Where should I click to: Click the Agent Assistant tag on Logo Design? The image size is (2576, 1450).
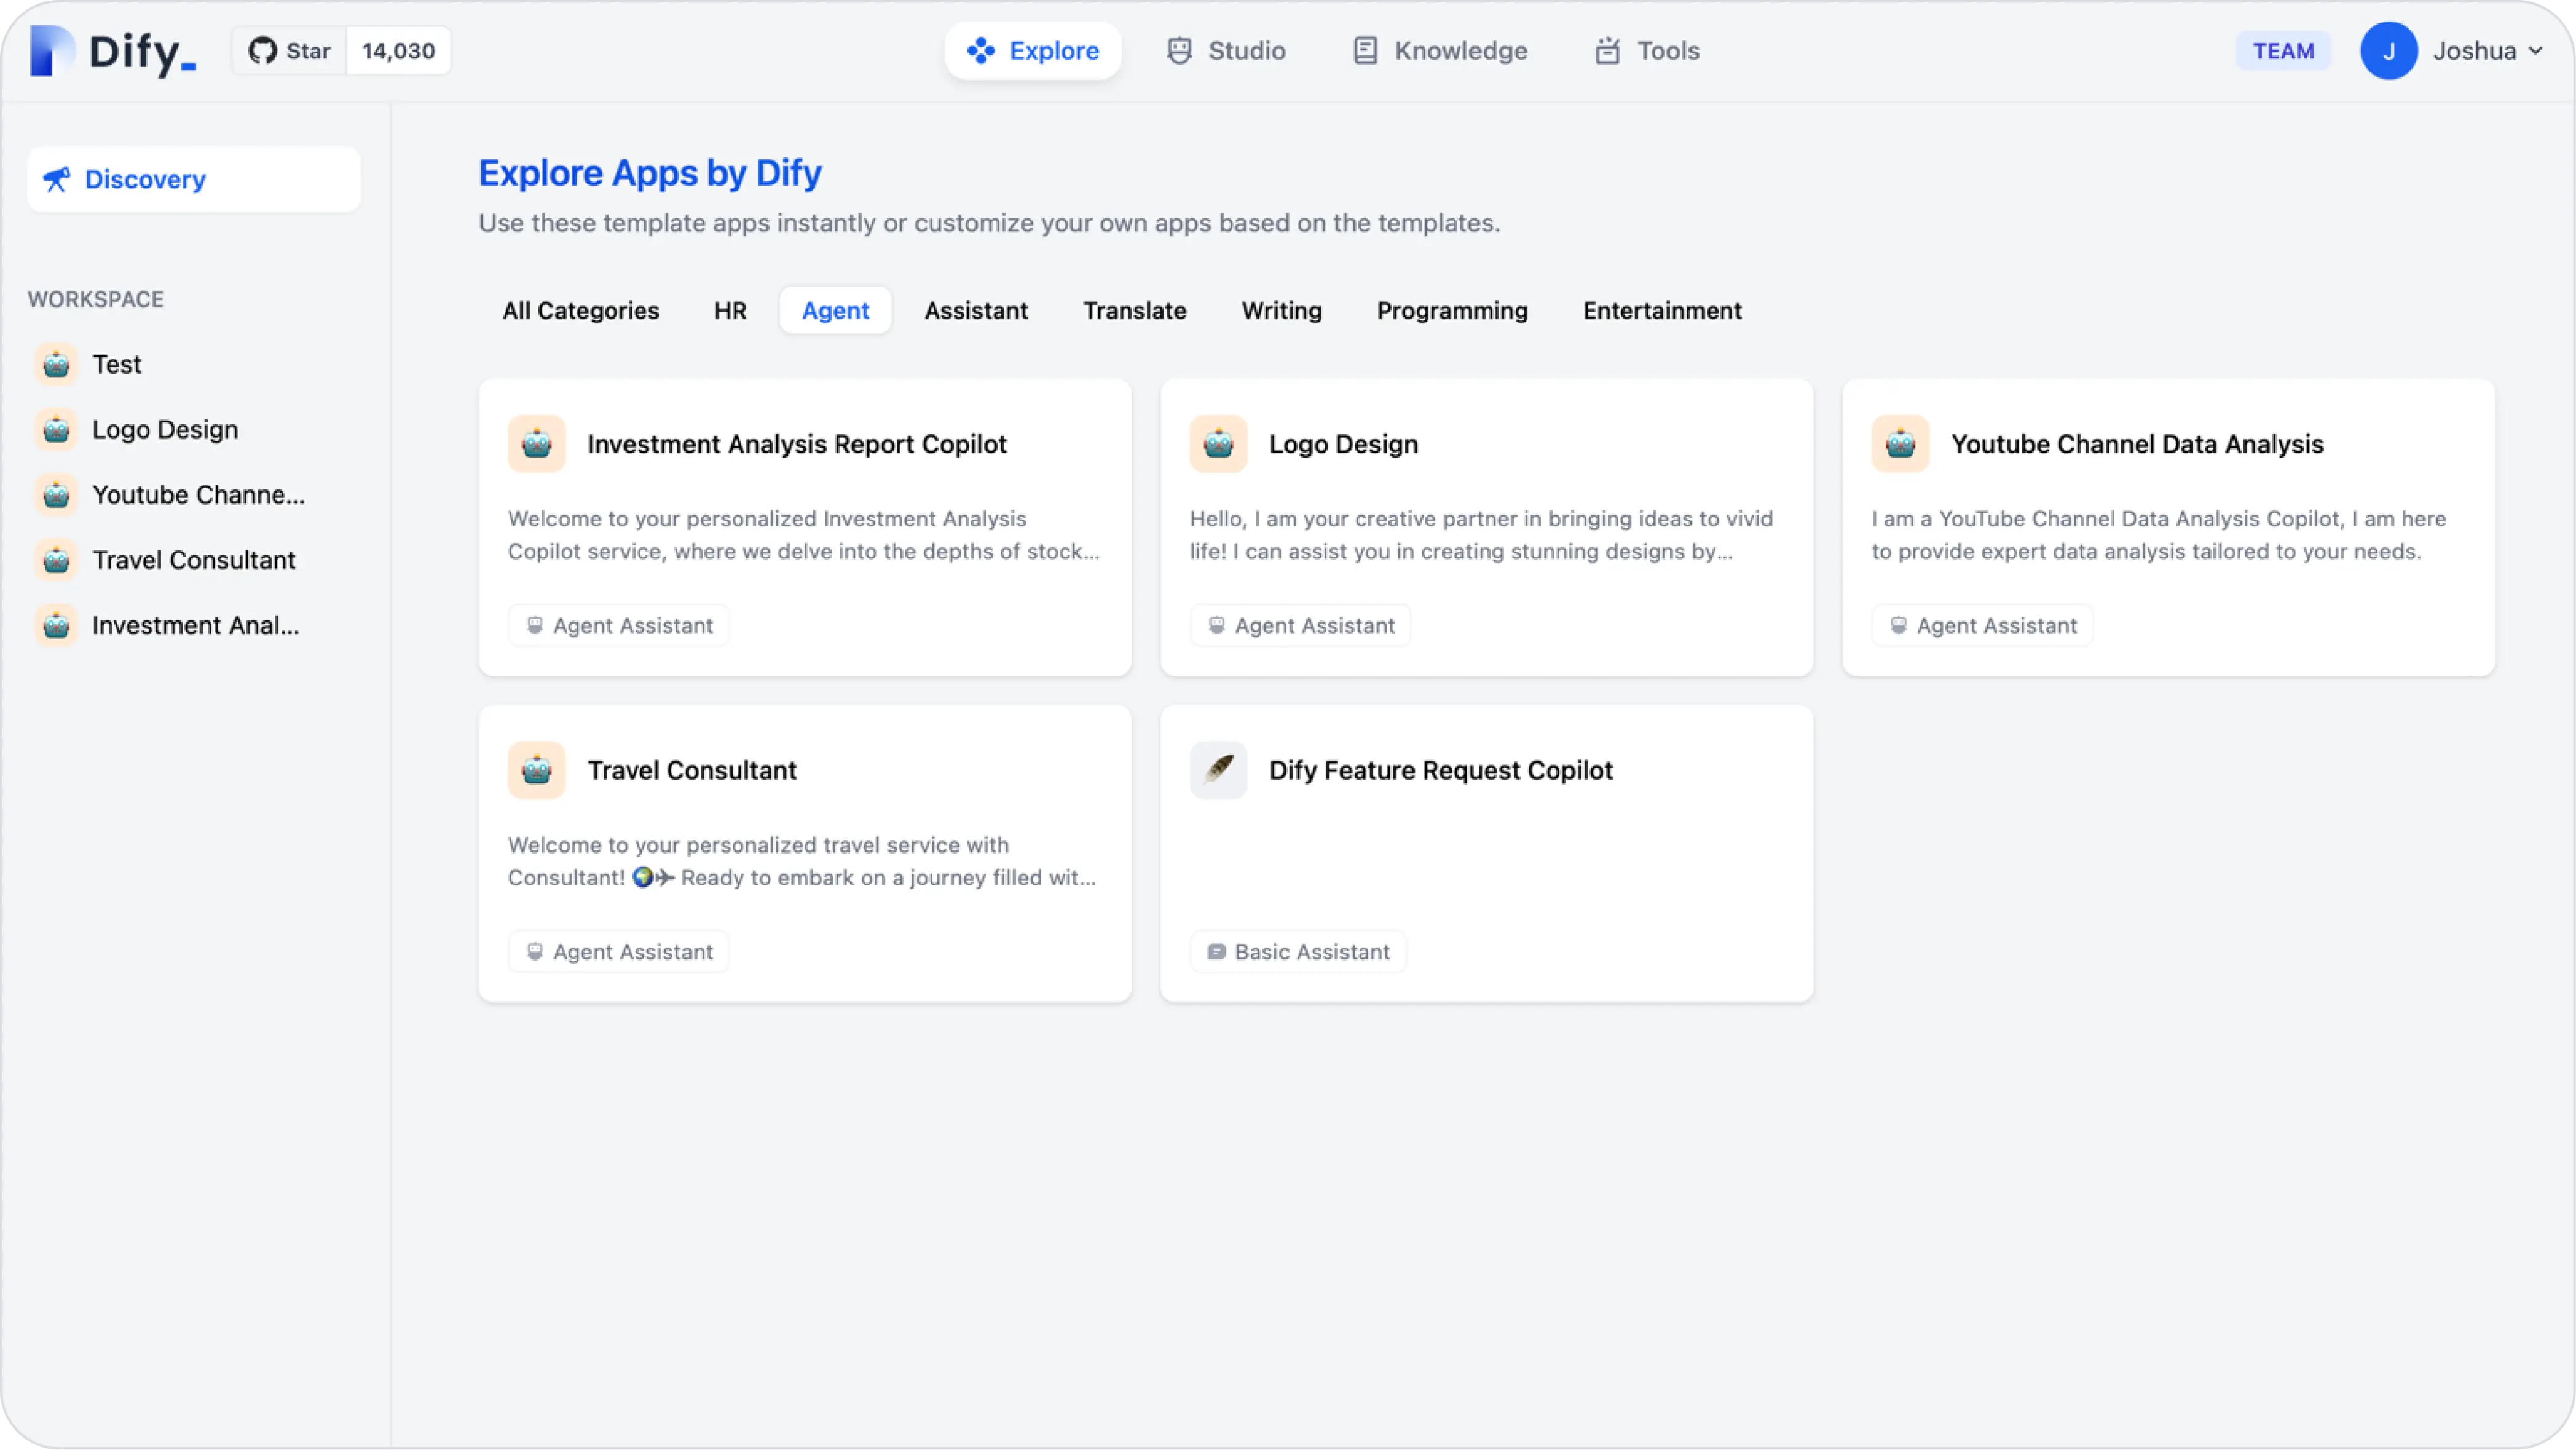coord(1300,624)
